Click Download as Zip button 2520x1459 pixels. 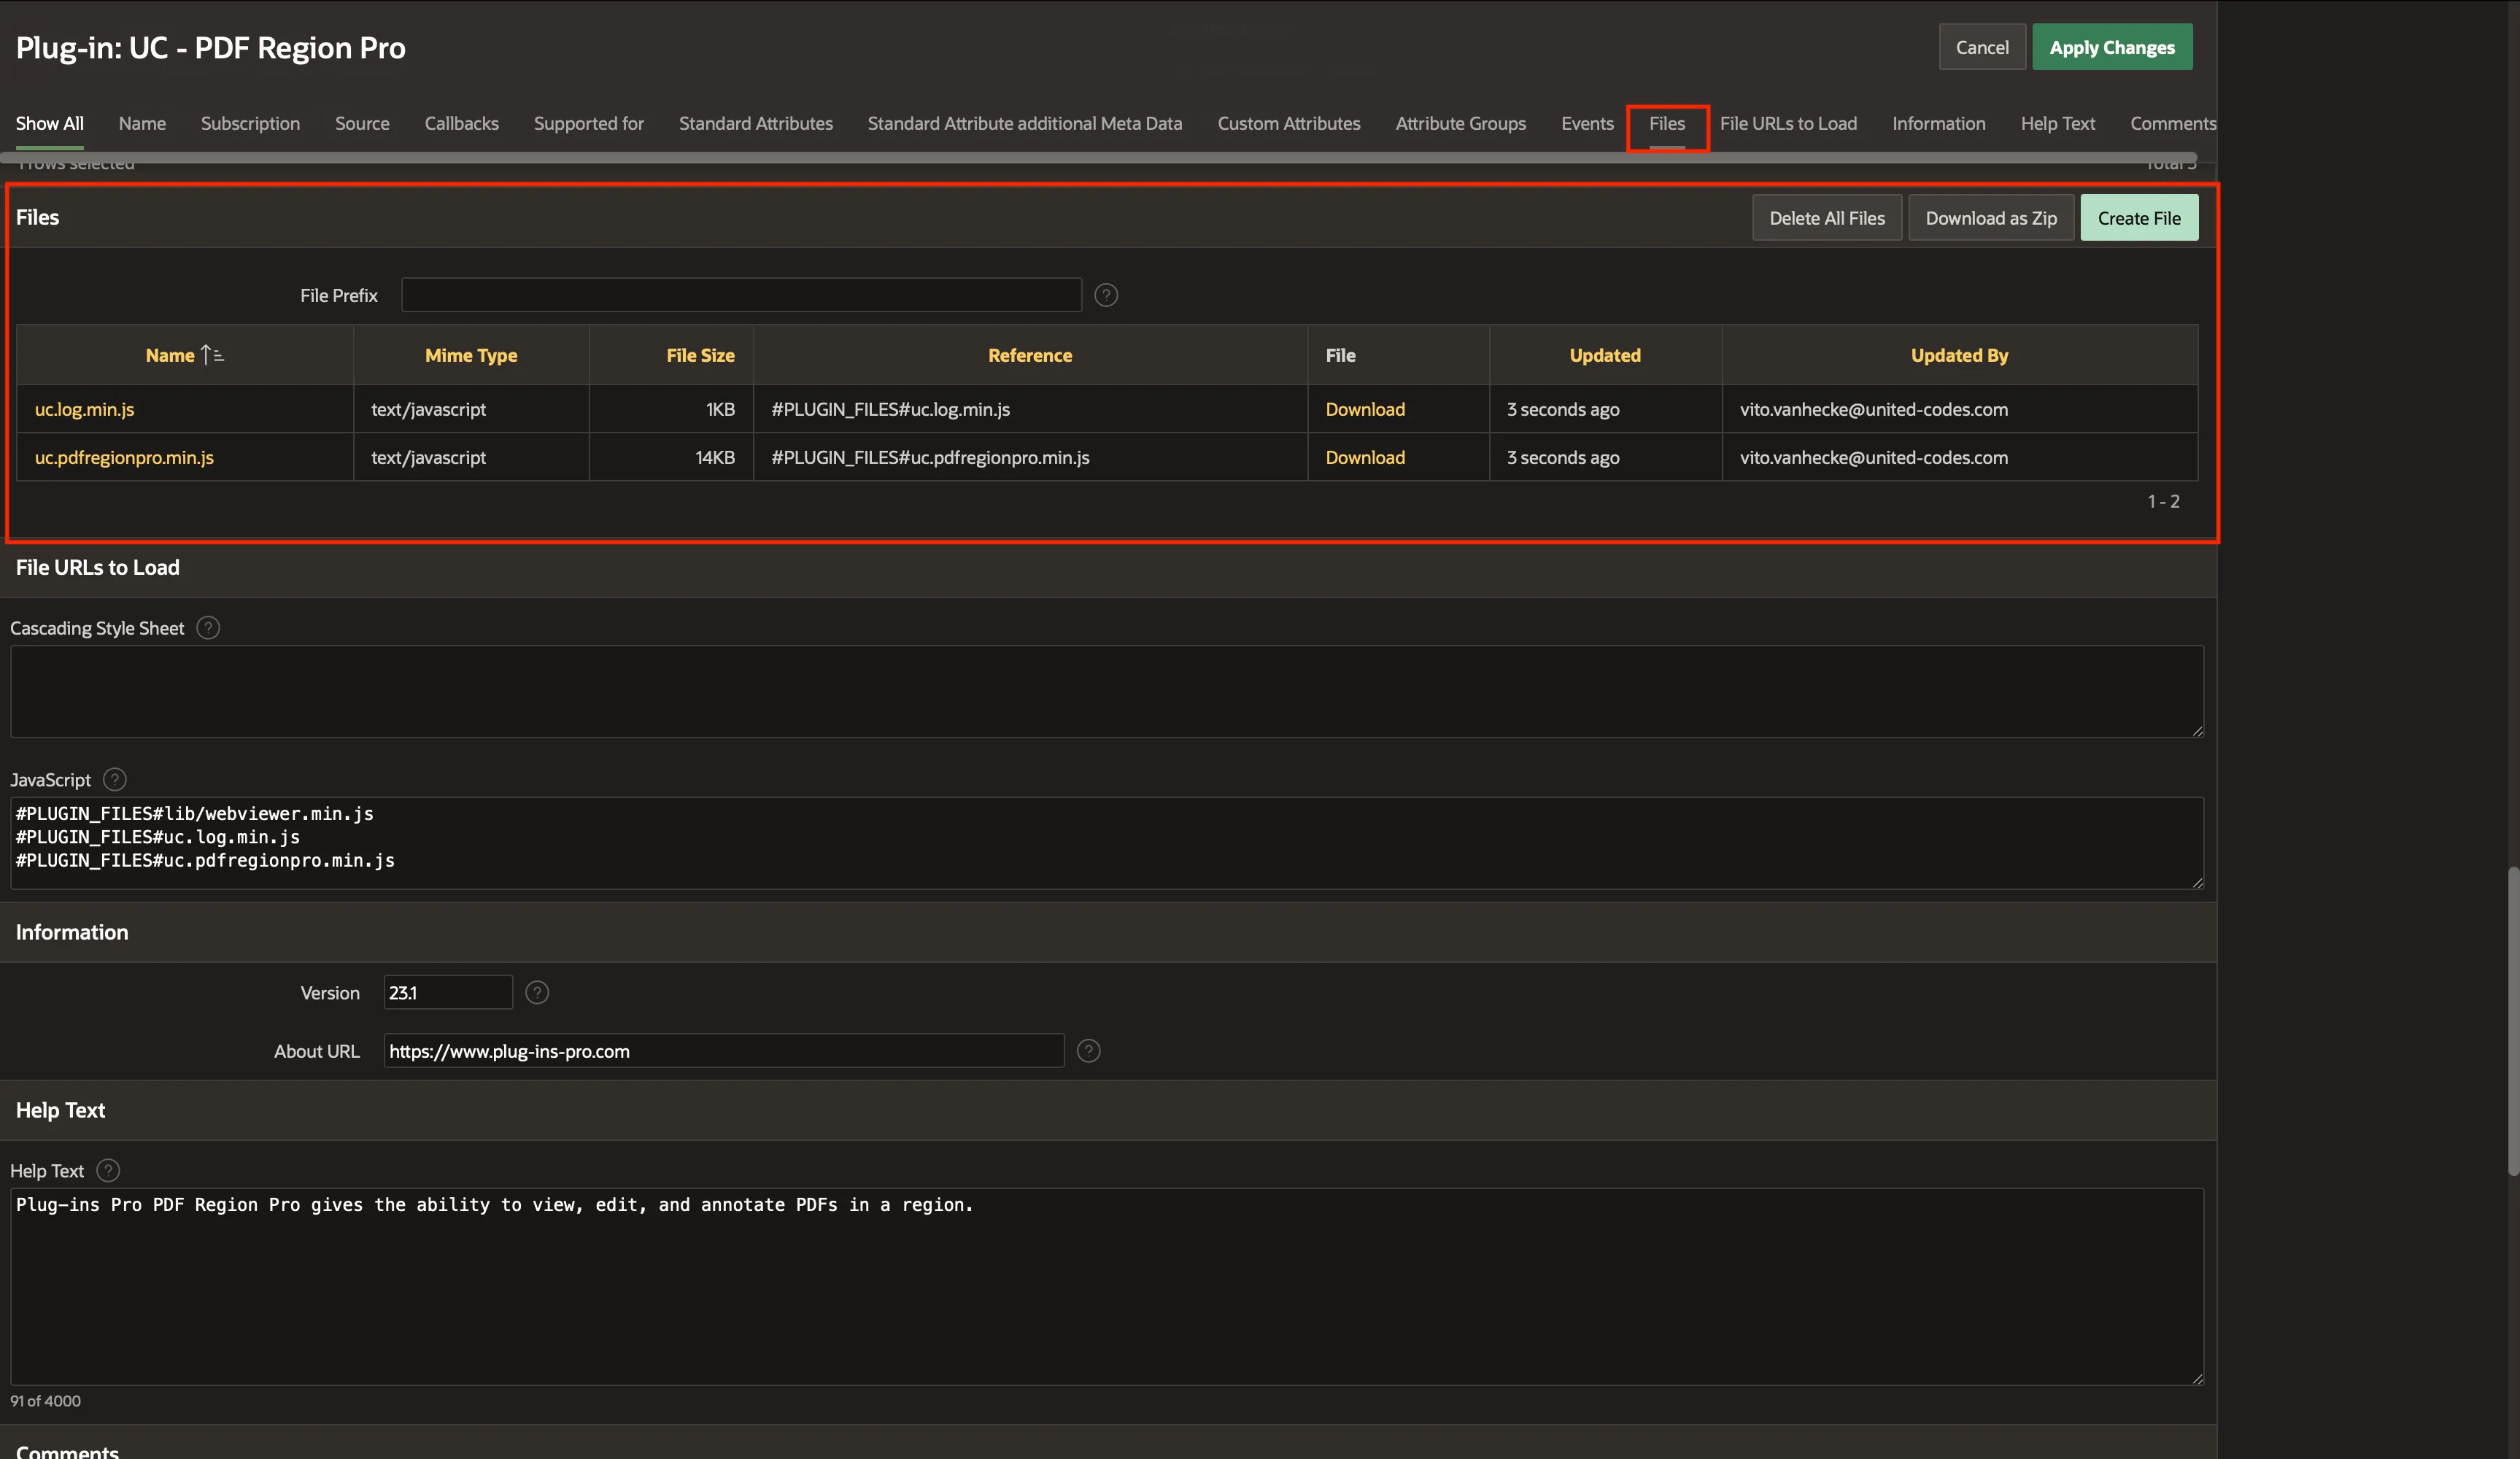coord(1990,218)
